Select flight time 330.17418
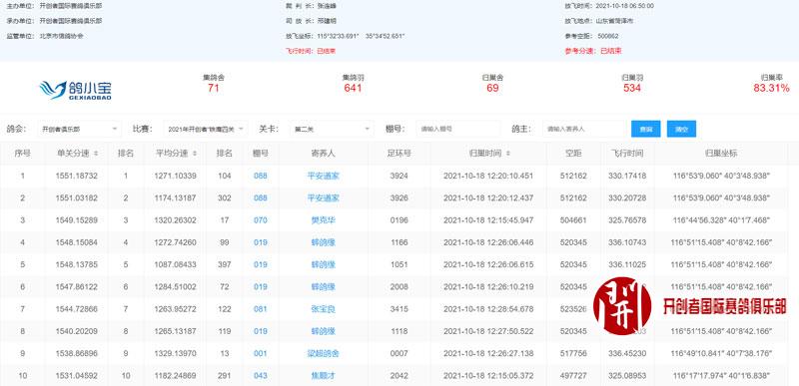 (x=627, y=176)
